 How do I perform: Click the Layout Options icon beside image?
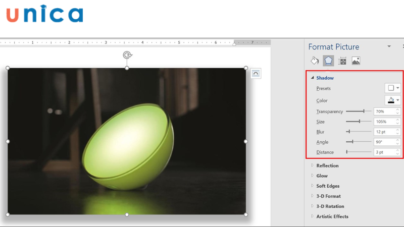(x=256, y=73)
